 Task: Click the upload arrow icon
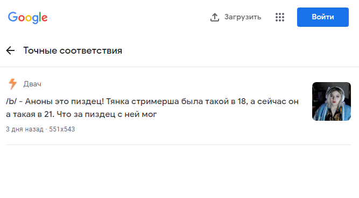(x=215, y=17)
